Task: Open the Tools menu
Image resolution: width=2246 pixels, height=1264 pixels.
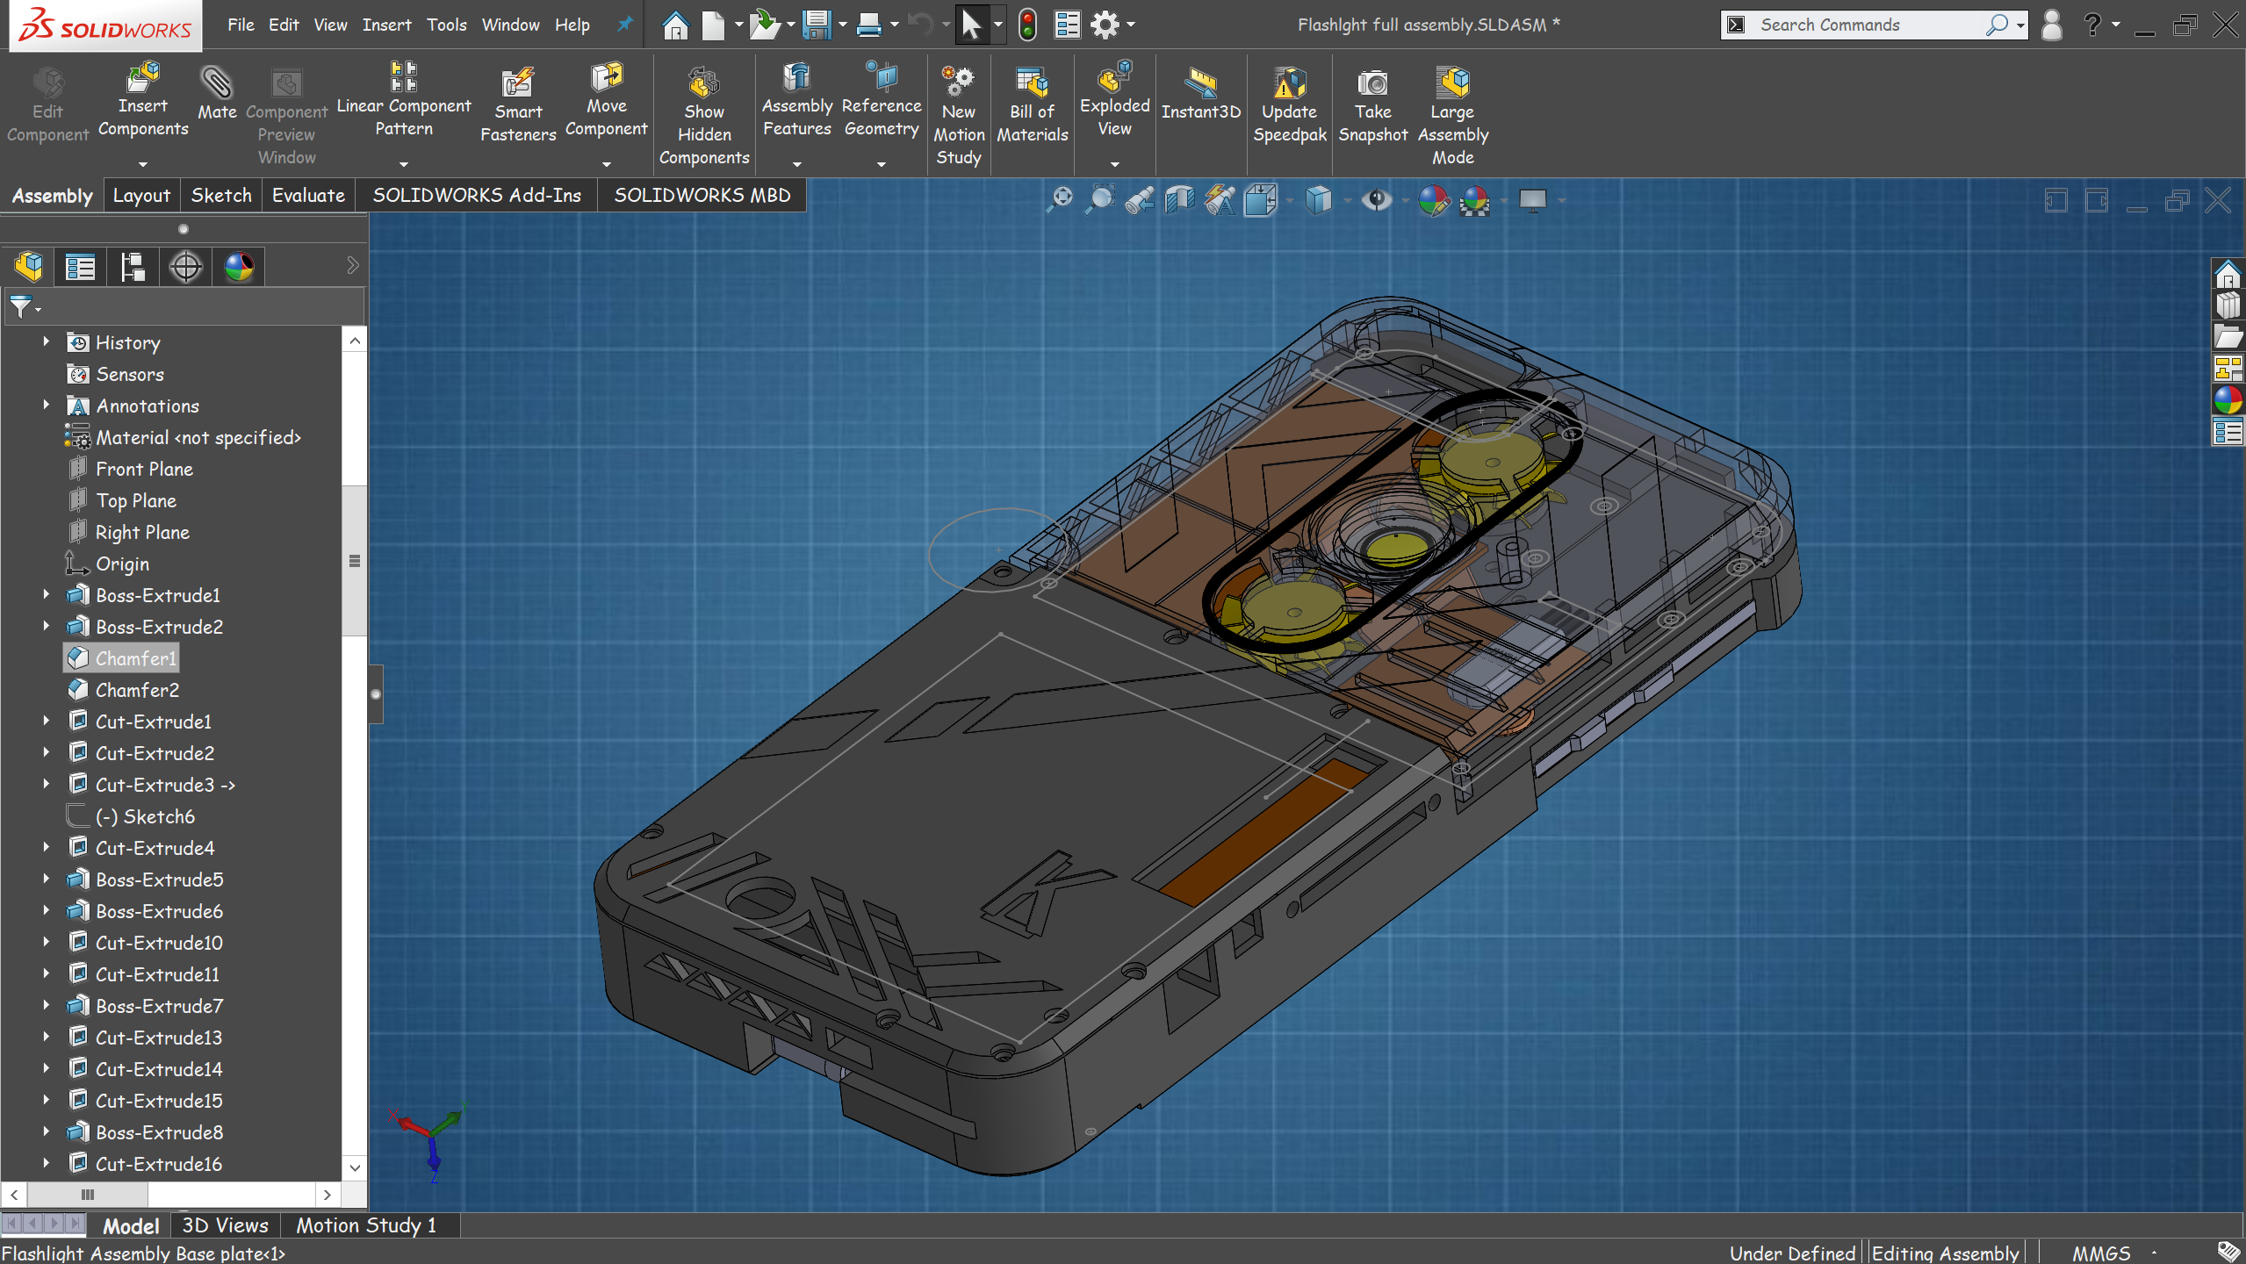Action: (x=447, y=25)
